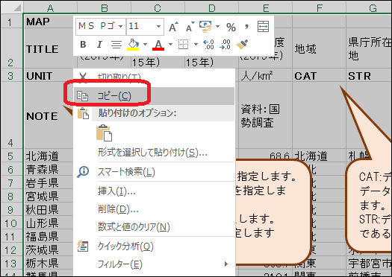The width and height of the screenshot is (392, 277).
Task: Open fill color dropdown arrow
Action: point(145,45)
